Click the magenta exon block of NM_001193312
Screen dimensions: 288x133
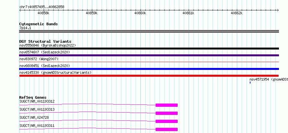(167, 105)
